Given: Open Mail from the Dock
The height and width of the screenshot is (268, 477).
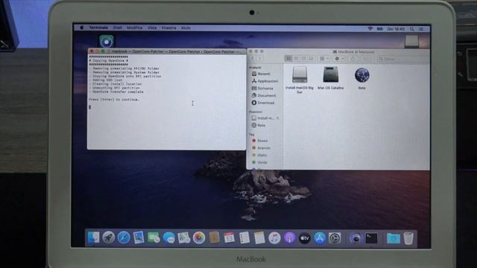Looking at the screenshot, I should coord(139,237).
